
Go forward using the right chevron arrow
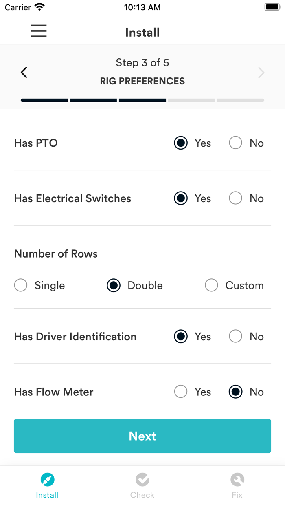[261, 72]
